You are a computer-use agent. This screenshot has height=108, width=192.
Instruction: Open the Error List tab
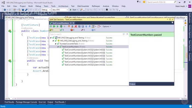42,102
